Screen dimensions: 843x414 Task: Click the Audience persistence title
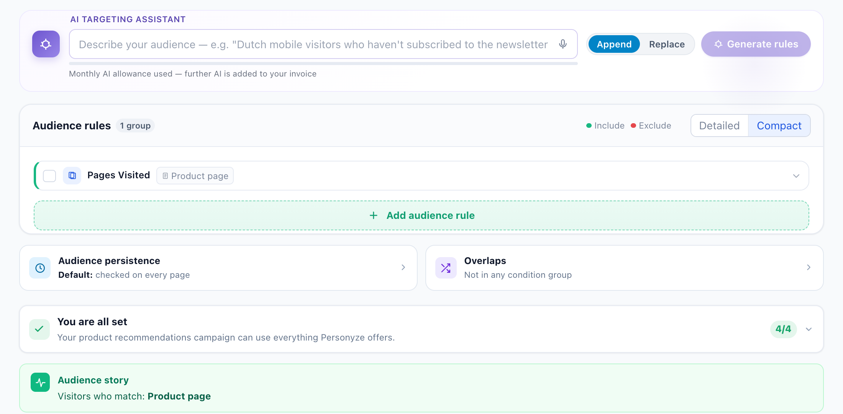(109, 261)
